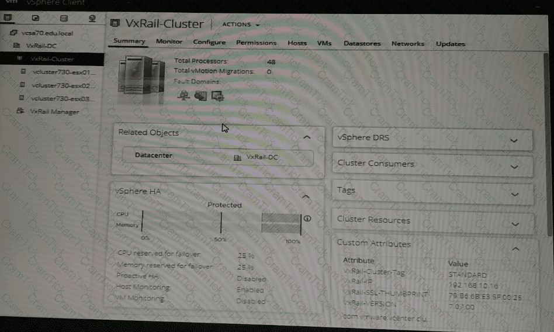This screenshot has height=332, width=554.
Task: Click the middle icon under Fault Domains
Action: 200,95
